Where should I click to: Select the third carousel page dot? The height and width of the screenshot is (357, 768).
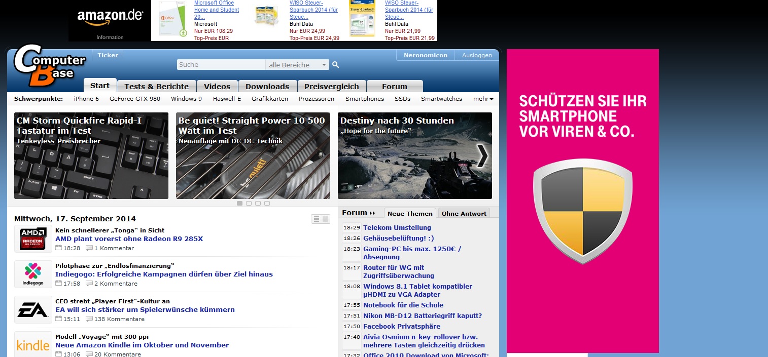(x=258, y=203)
